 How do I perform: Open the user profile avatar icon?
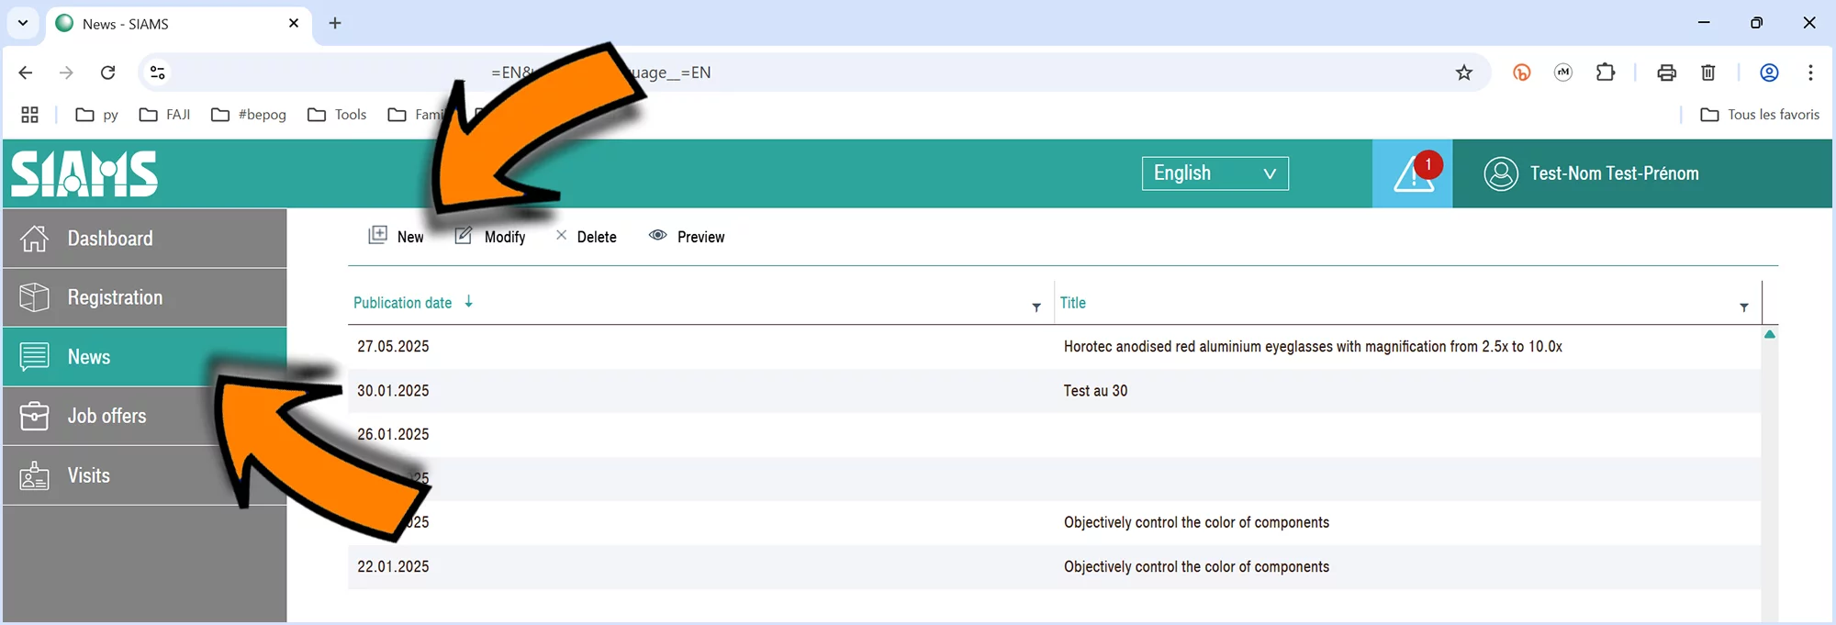pos(1501,173)
